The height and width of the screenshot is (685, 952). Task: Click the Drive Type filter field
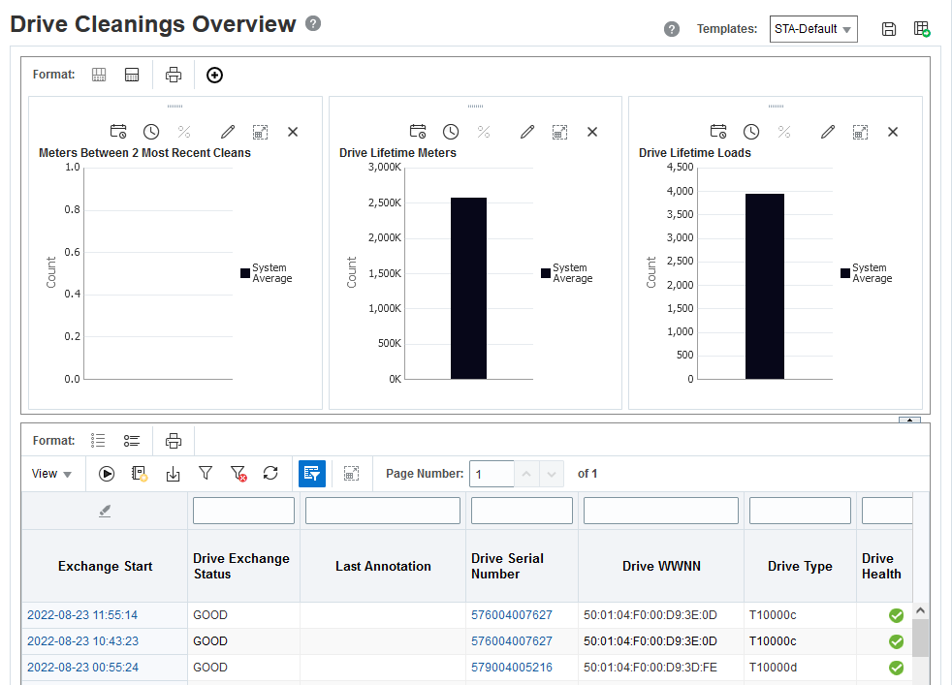[x=800, y=511]
